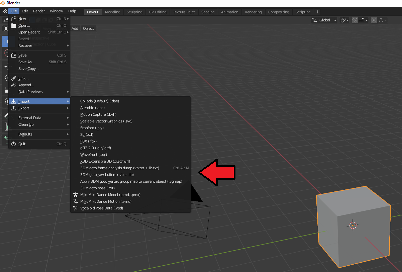Image resolution: width=402 pixels, height=272 pixels.
Task: Import Wavefront (.obj)
Action: pyautogui.click(x=130, y=155)
